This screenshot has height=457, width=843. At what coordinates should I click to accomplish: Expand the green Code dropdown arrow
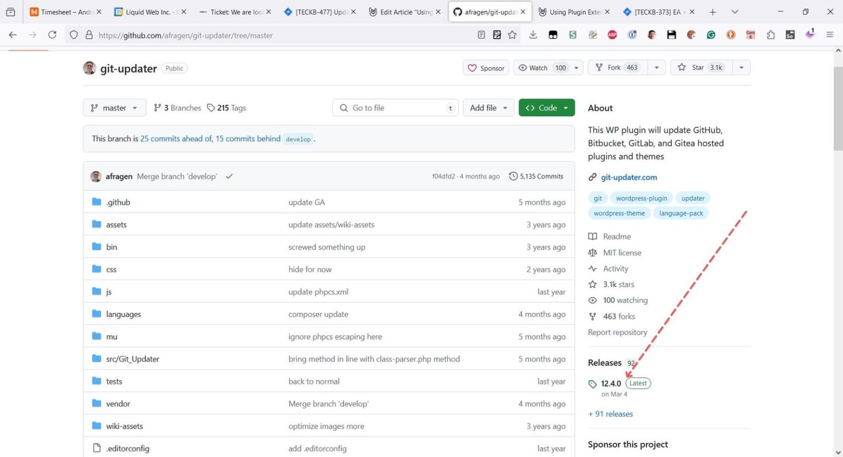pos(565,108)
